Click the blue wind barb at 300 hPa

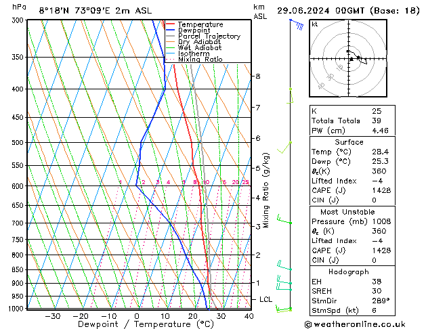(x=297, y=24)
